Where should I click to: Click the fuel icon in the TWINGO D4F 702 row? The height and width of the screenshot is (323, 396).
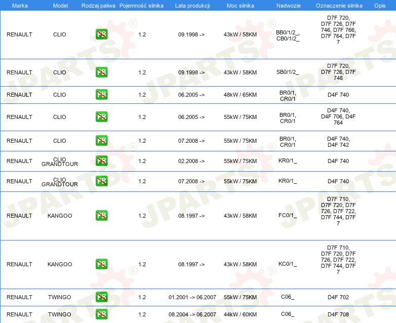pos(101,297)
